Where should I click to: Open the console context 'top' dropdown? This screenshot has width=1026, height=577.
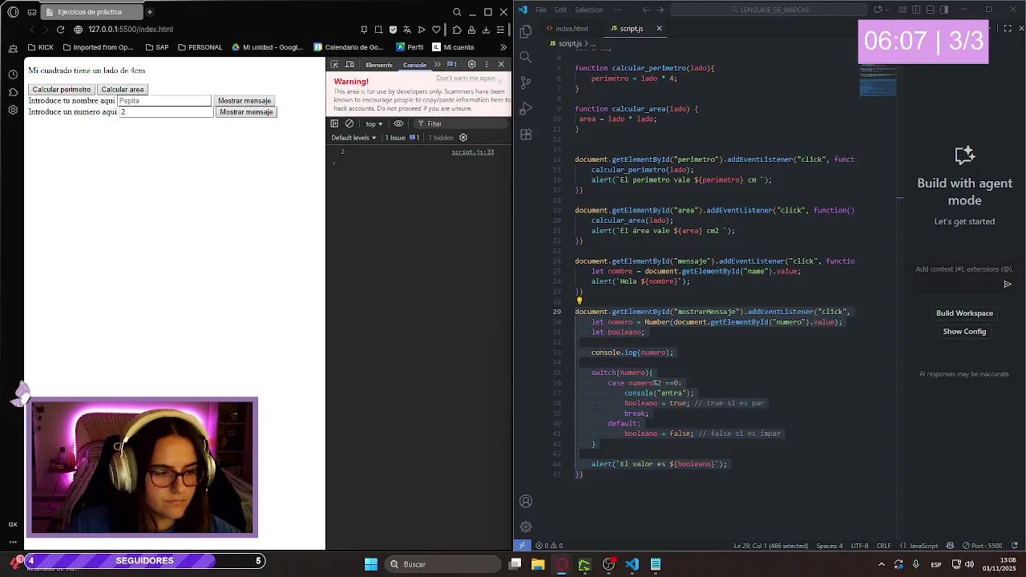click(374, 123)
